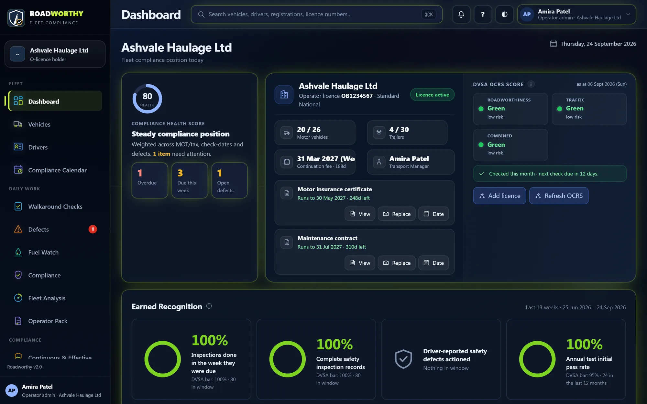The image size is (647, 404).
Task: Click the 80 health score ring
Action: tap(147, 99)
